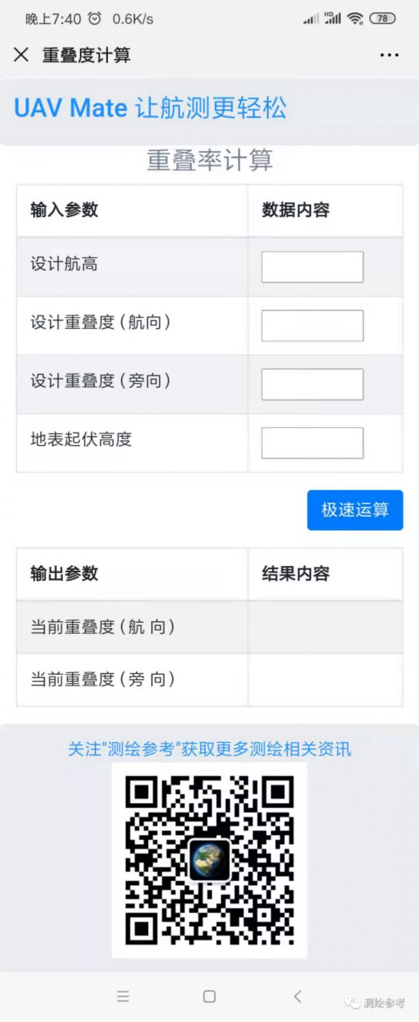
Task: Focus the 设计重叠度（航向）input box
Action: [x=312, y=326]
